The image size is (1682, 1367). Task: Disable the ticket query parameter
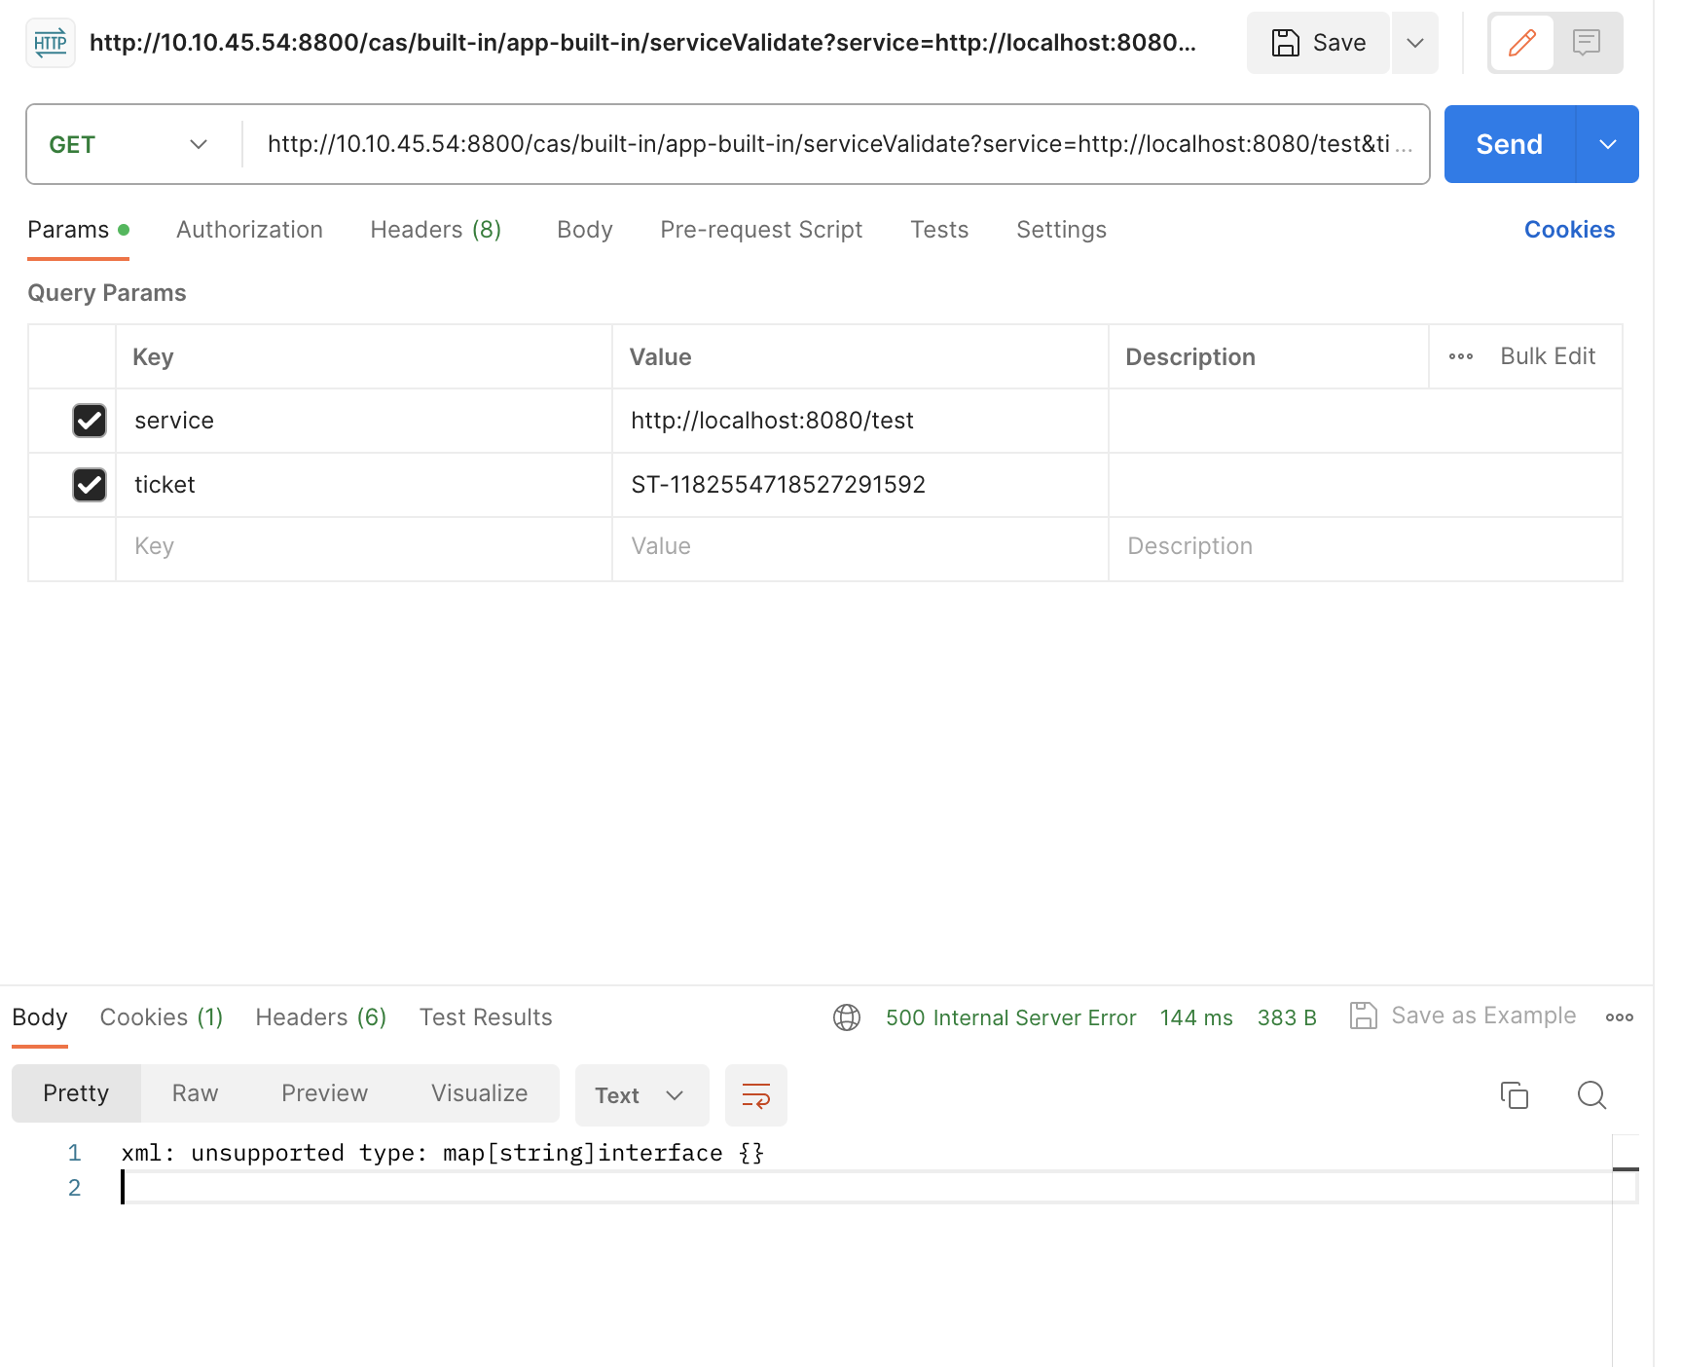[x=90, y=485]
